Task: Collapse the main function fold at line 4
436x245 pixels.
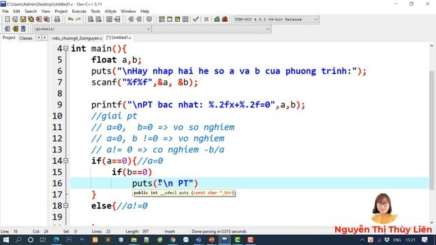Action: pyautogui.click(x=65, y=48)
